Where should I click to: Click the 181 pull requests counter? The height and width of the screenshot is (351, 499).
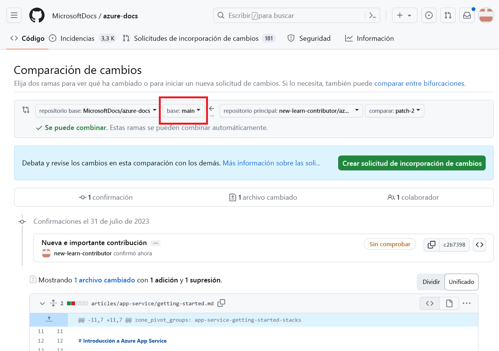[x=269, y=38]
